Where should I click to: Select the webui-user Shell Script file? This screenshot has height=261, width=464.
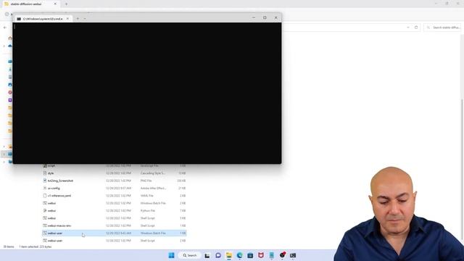[x=115, y=241]
